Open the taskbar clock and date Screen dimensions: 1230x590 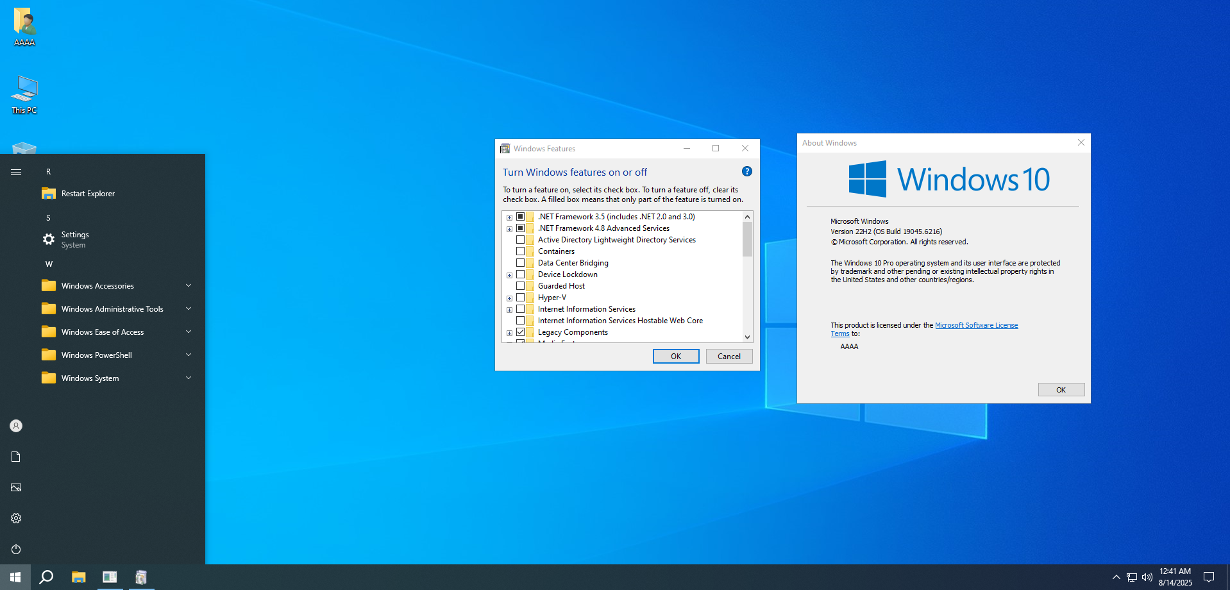(x=1175, y=577)
